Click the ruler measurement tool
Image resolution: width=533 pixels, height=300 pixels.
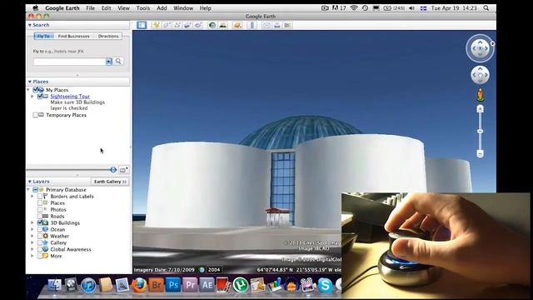[x=252, y=25]
